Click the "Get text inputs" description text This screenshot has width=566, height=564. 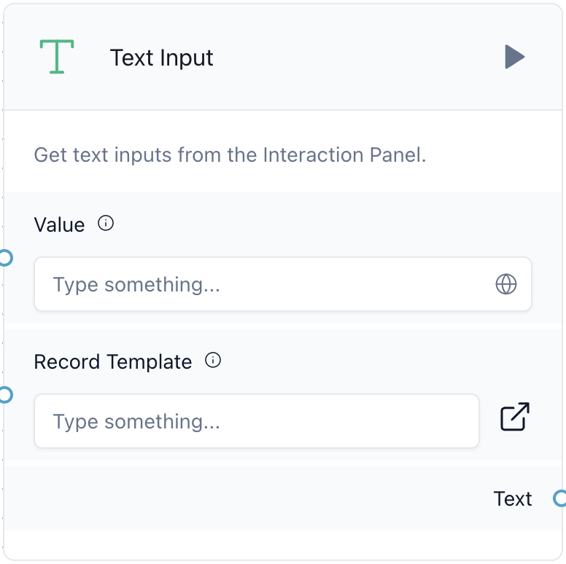(230, 155)
